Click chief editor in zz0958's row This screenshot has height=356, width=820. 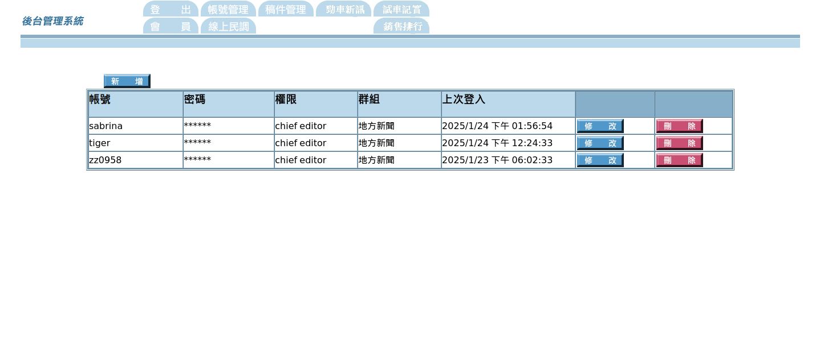(301, 160)
